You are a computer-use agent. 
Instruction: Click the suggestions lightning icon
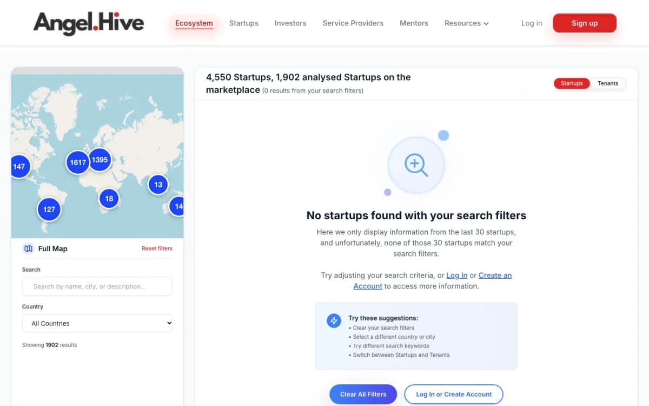[334, 320]
